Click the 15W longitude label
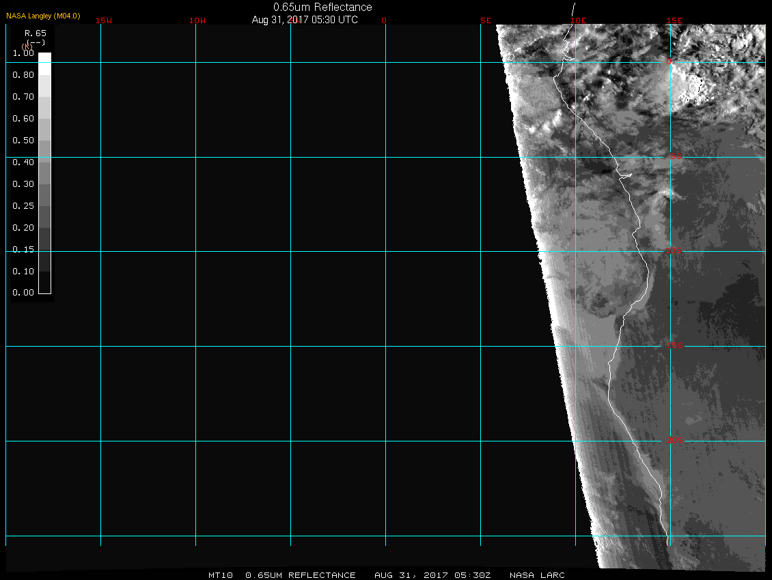The width and height of the screenshot is (772, 580). coord(104,20)
